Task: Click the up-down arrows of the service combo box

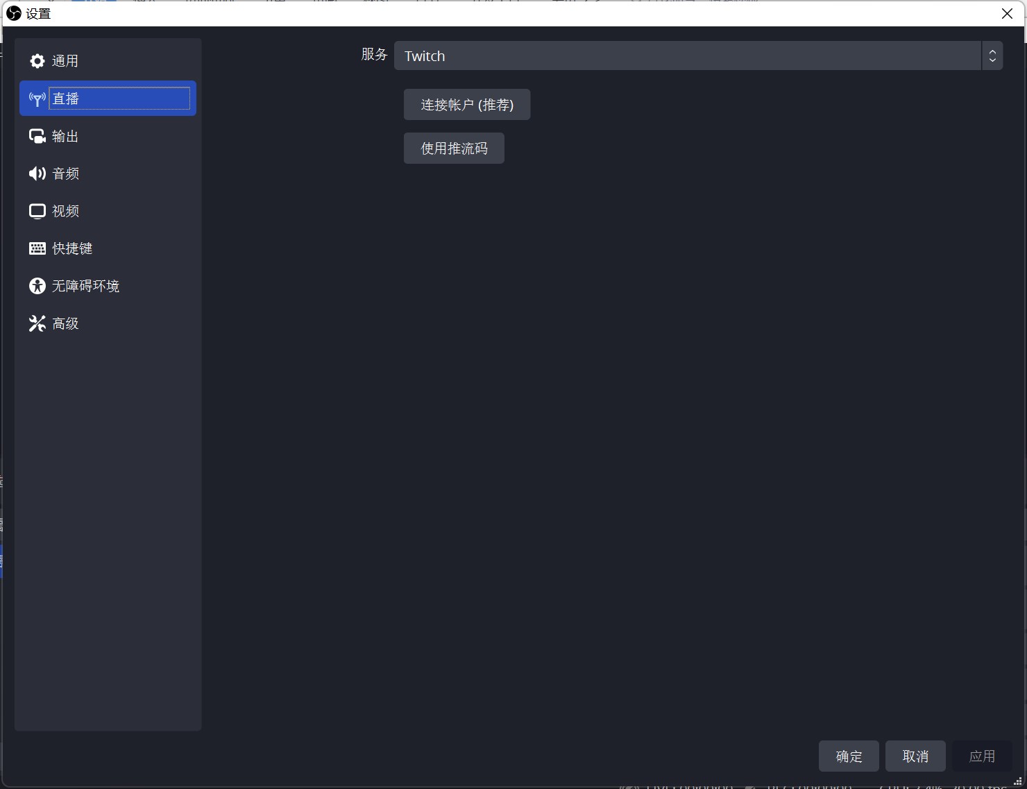Action: click(x=992, y=56)
